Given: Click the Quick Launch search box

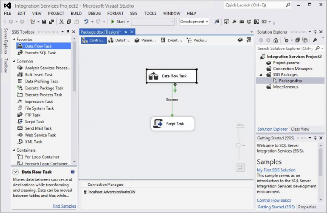Looking at the screenshot, I should click(258, 5).
